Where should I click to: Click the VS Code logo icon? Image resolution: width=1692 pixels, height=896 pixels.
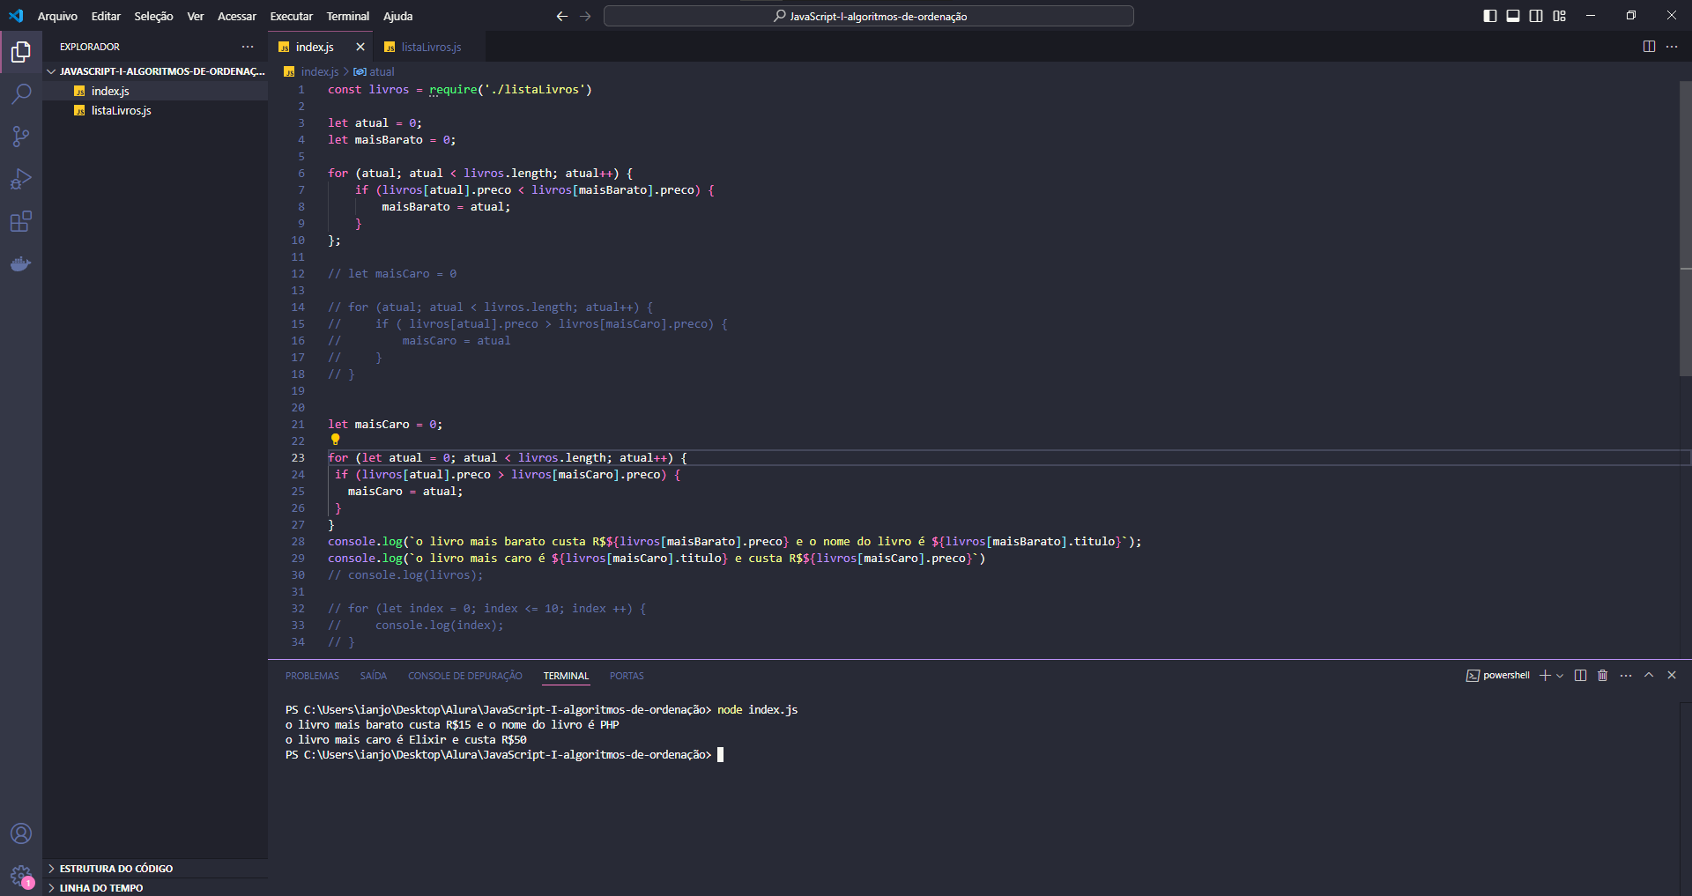point(16,16)
